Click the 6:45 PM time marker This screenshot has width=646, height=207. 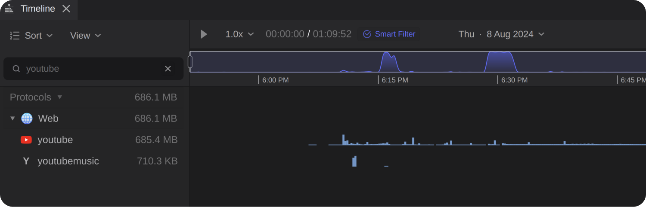631,80
